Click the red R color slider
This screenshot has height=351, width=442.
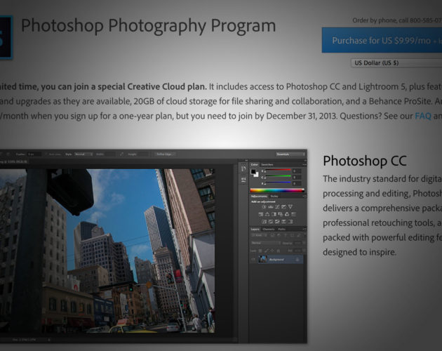click(x=279, y=170)
